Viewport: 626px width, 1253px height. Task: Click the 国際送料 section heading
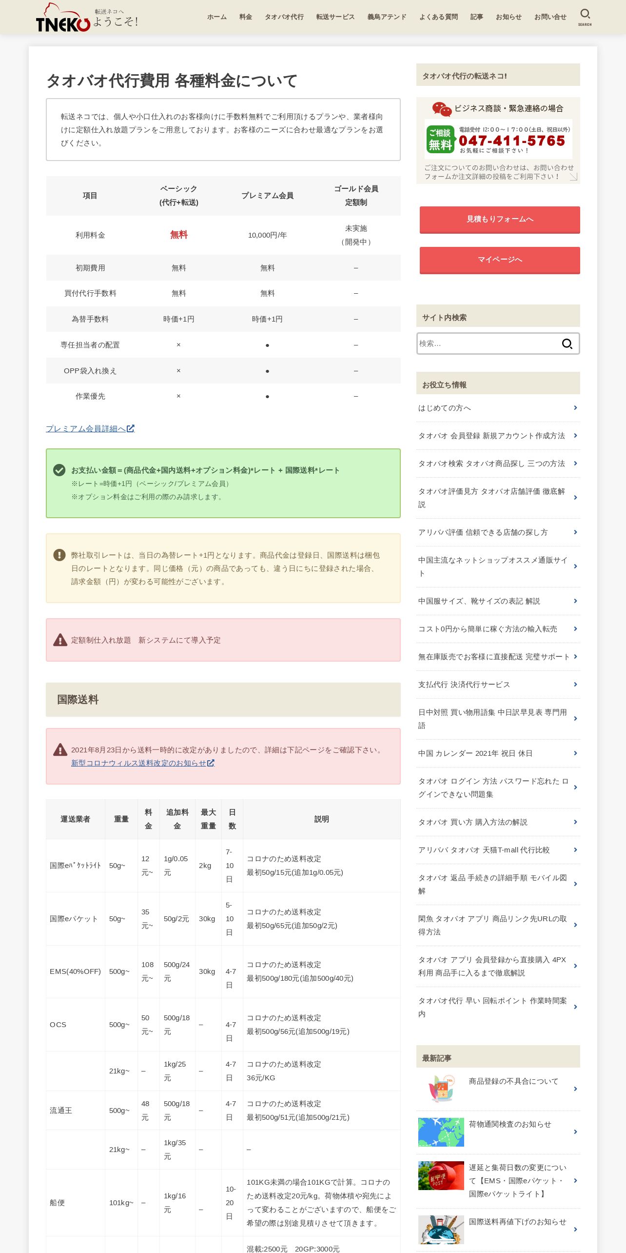[223, 700]
